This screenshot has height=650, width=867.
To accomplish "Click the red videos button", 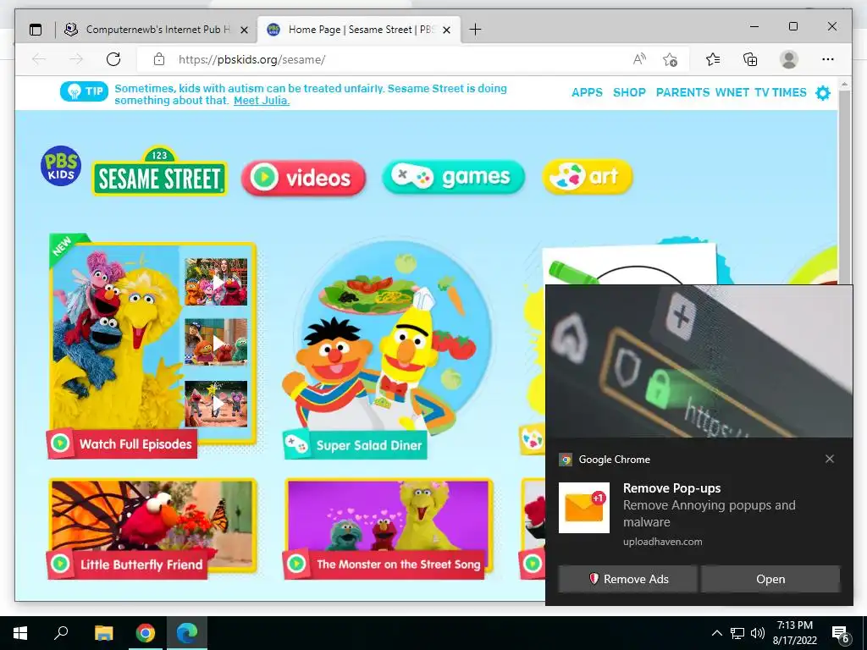I will (304, 178).
